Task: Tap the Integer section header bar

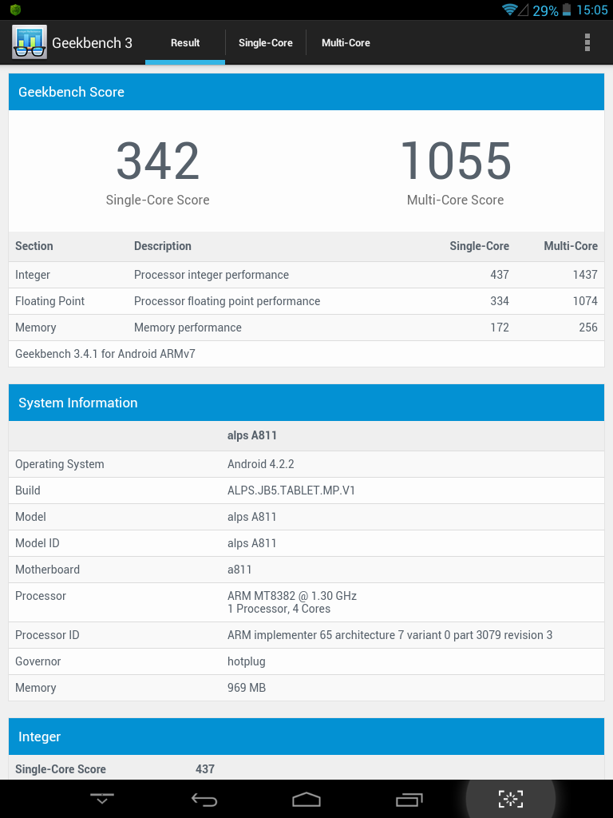Action: [306, 737]
